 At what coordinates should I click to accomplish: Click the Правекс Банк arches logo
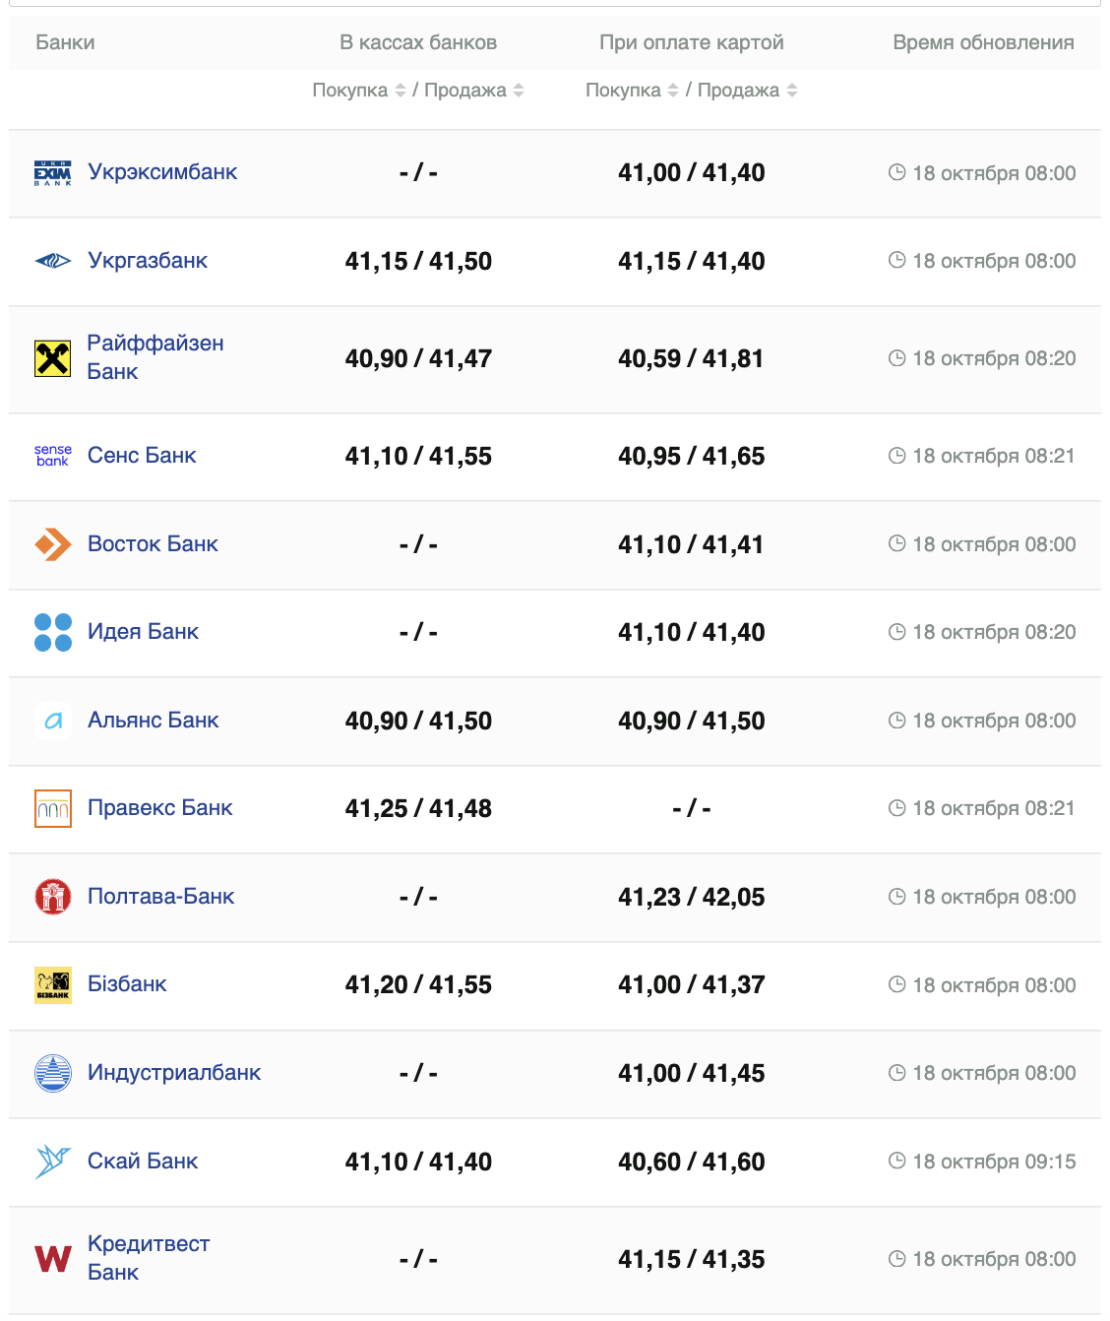click(52, 809)
